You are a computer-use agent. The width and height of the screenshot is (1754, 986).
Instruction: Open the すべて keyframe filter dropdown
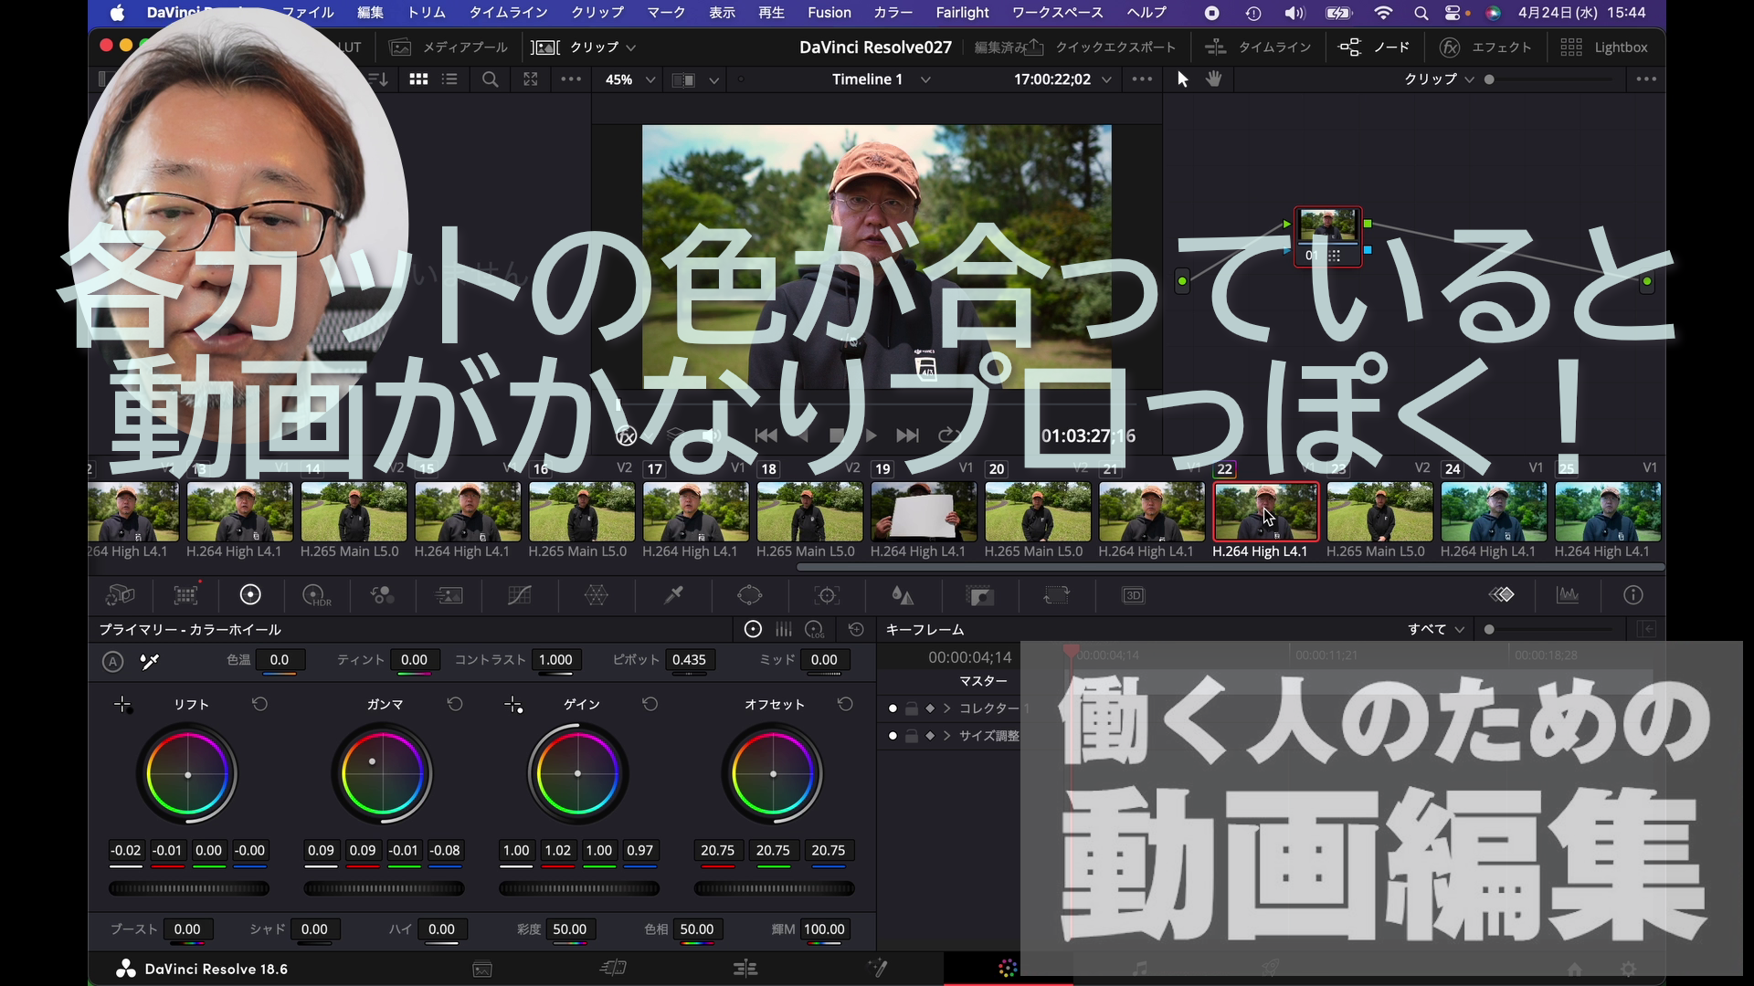pos(1434,629)
